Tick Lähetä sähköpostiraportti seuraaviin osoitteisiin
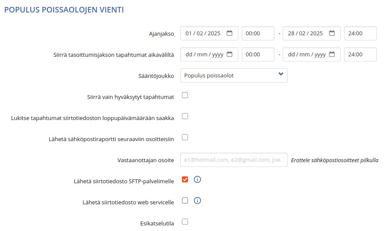Screen dimensions: 385x231 (185, 137)
